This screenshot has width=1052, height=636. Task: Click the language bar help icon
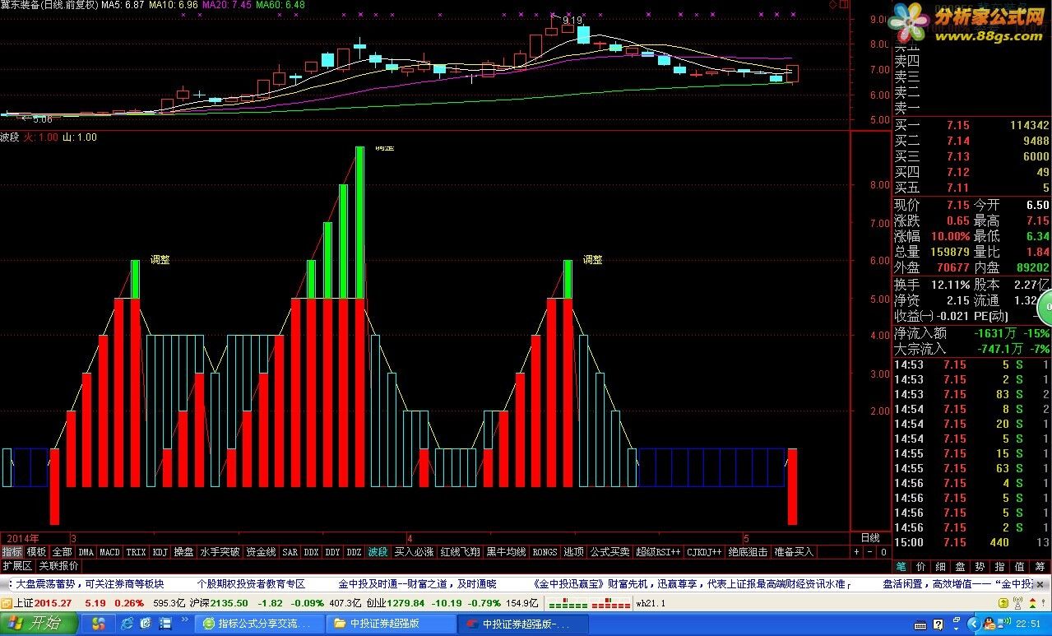938,624
